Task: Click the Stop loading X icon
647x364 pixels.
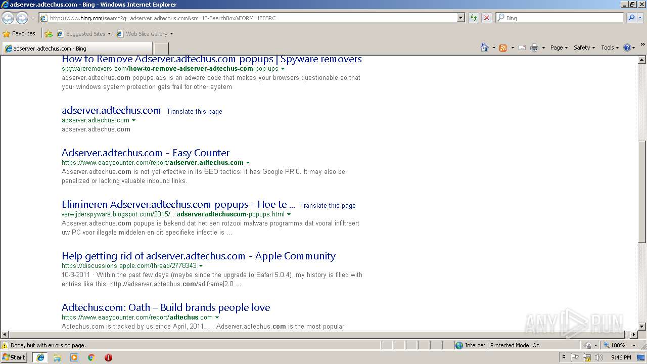Action: coord(486,18)
